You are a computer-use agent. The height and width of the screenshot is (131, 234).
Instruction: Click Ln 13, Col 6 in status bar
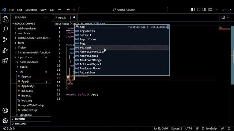coord(161,128)
